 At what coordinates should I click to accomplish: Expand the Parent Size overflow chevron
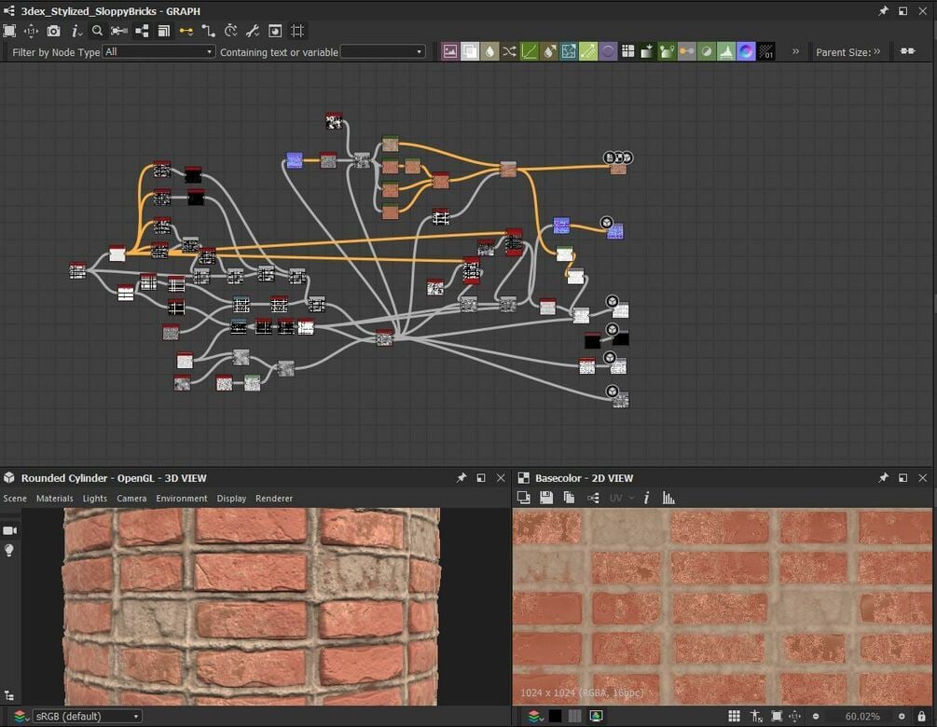(x=876, y=52)
